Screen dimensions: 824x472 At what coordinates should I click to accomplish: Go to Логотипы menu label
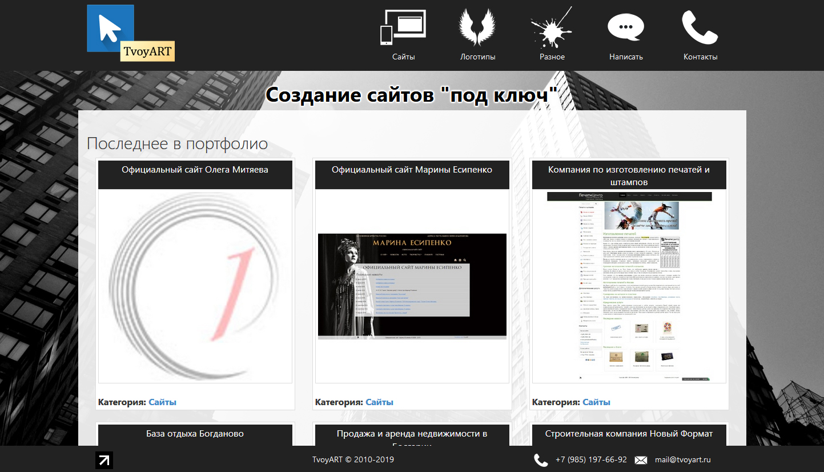(478, 57)
